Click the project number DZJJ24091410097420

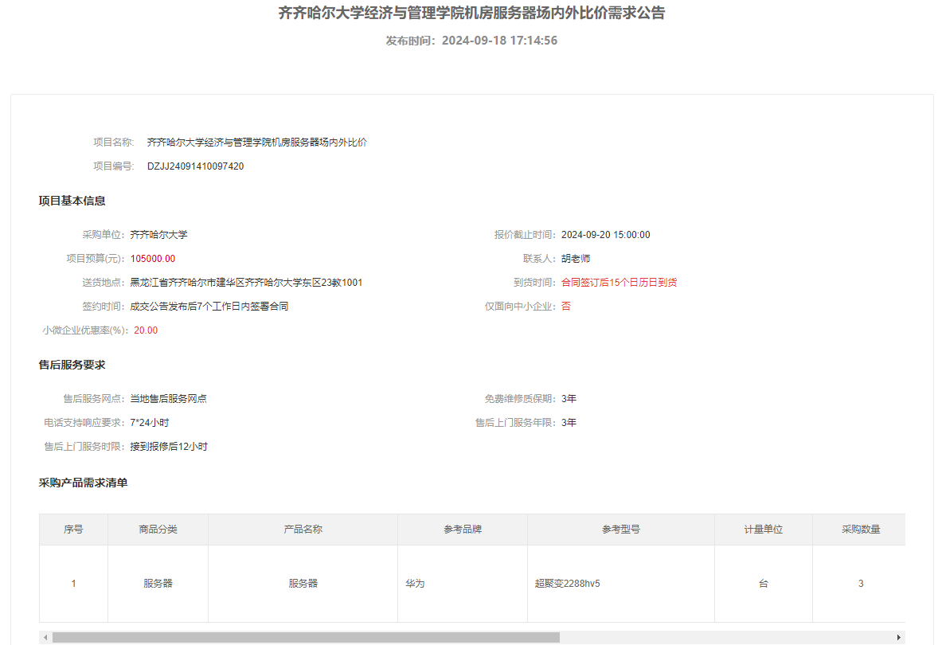pos(195,166)
